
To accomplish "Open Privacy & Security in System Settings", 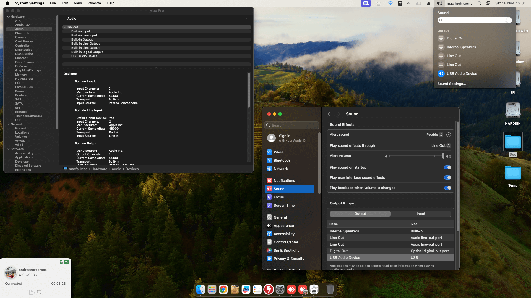I will [x=290, y=259].
